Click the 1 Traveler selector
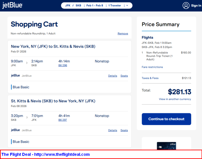The height and width of the screenshot is (159, 202). pyautogui.click(x=115, y=5)
